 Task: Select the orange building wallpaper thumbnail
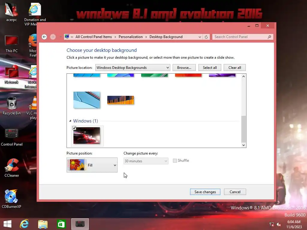pos(121,100)
